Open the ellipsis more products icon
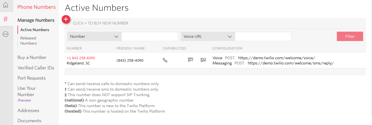The width and height of the screenshot is (372, 125). coord(6,34)
